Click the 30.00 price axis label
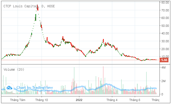 [x=165, y=41]
